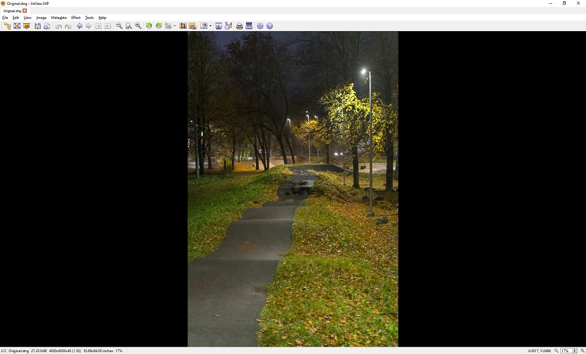586x354 pixels.
Task: Open the Browser folder-tree icon
Action: coord(7,26)
